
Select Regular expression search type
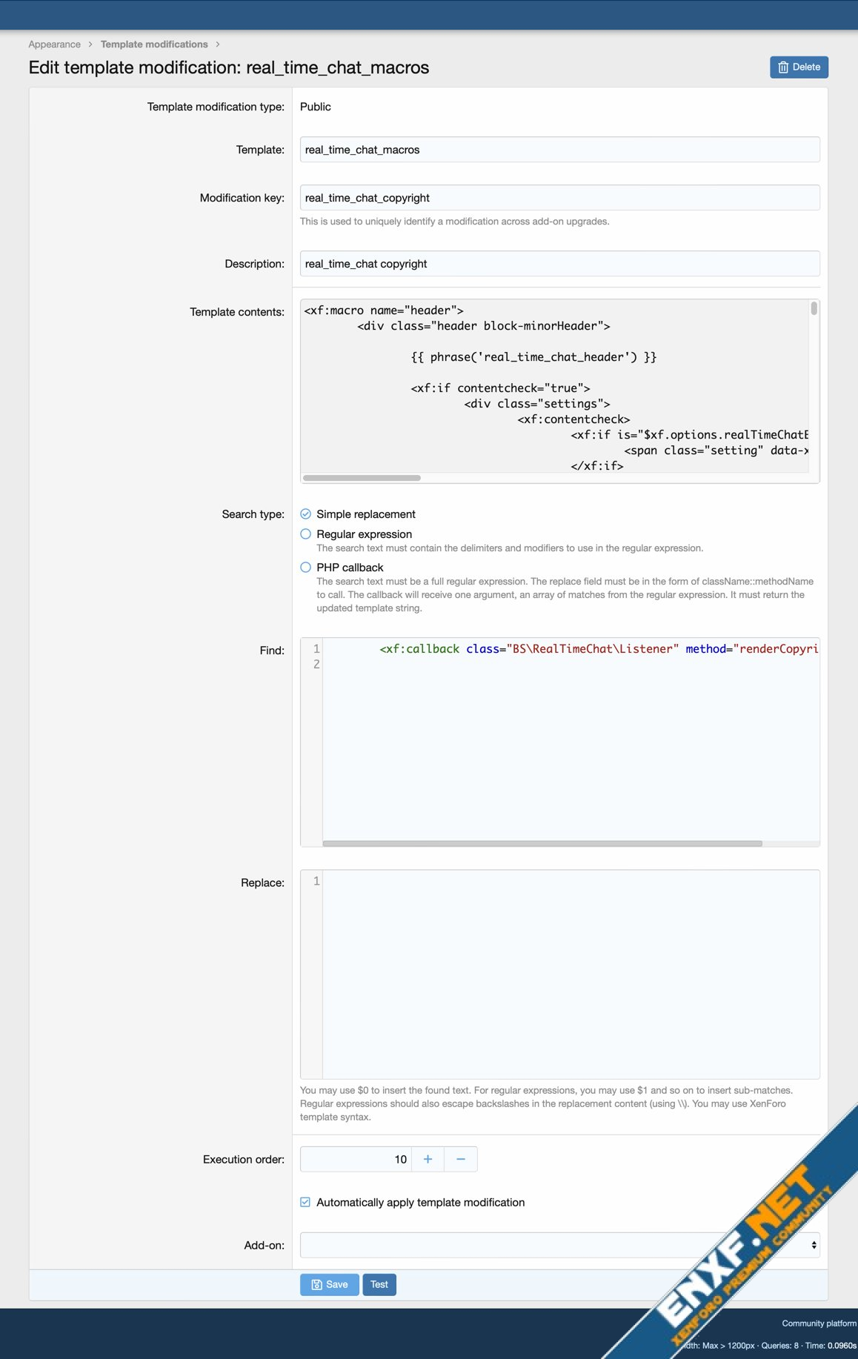coord(305,534)
